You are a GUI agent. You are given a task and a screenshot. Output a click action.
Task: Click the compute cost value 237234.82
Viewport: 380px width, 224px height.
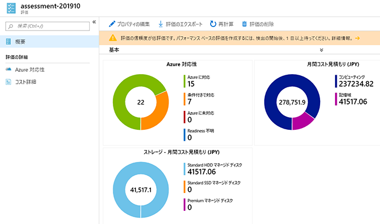pos(356,84)
